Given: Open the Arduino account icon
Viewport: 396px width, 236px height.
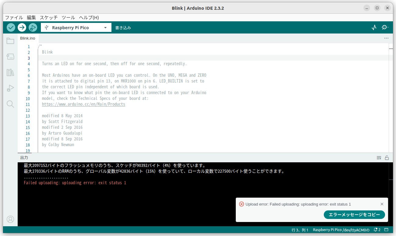Looking at the screenshot, I should point(10,219).
